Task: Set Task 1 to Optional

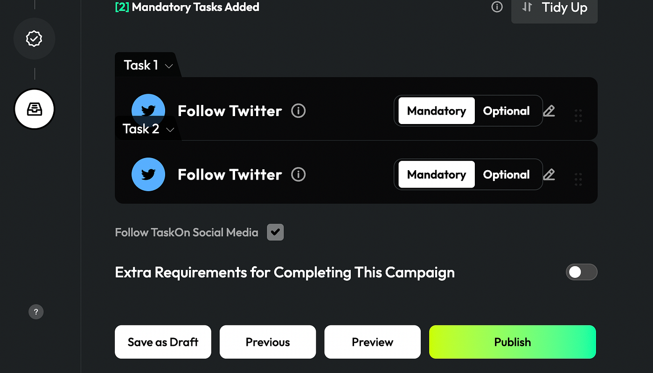Action: click(506, 111)
